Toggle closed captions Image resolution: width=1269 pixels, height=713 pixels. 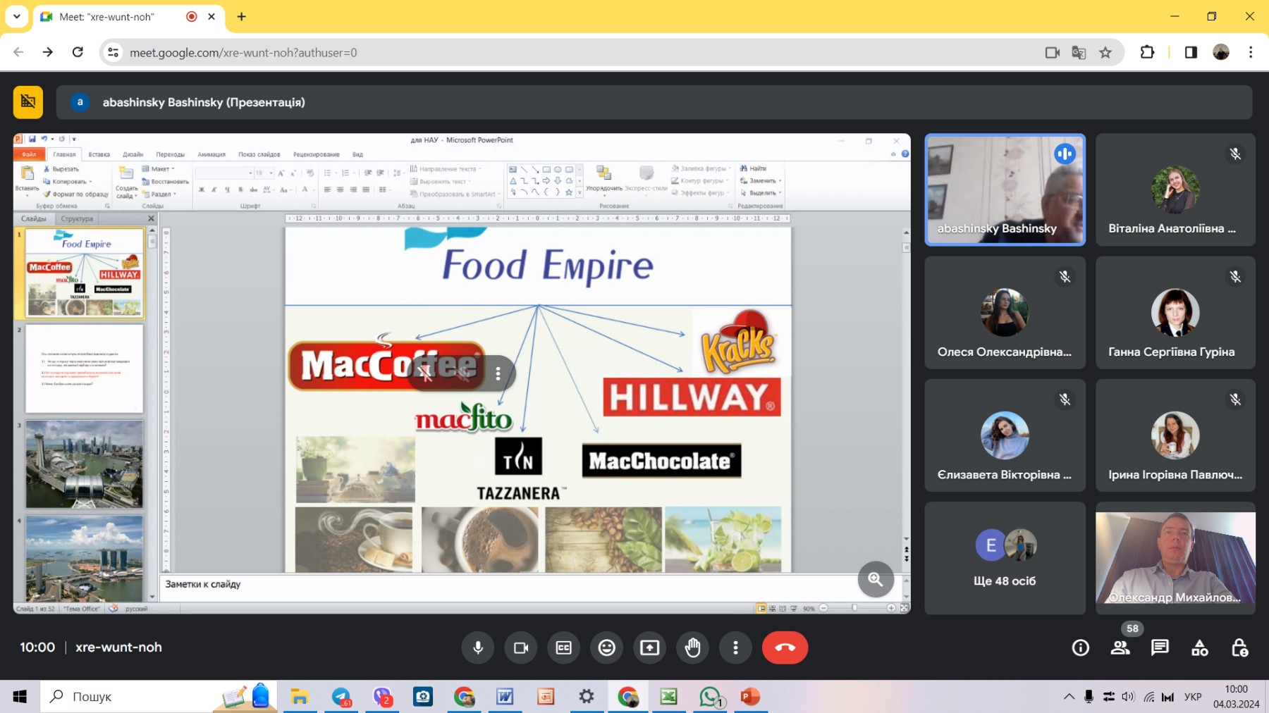pyautogui.click(x=563, y=647)
